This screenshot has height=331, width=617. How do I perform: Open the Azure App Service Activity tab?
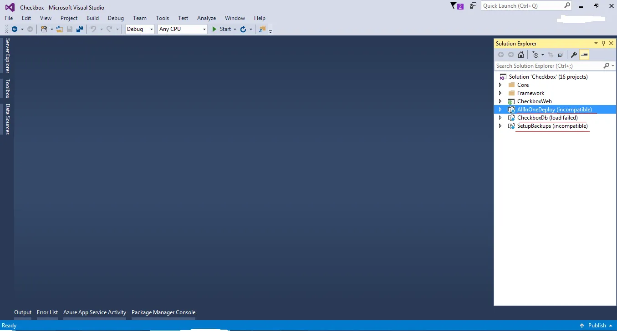pyautogui.click(x=95, y=312)
